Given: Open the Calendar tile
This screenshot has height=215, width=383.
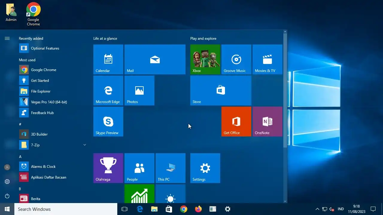Looking at the screenshot, I should coord(108,59).
